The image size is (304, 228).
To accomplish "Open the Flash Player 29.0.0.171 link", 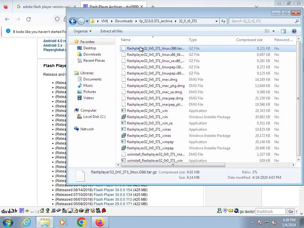I will tap(113, 204).
